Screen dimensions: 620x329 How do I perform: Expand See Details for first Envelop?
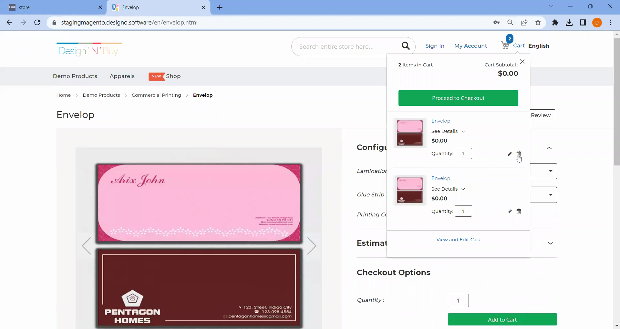click(x=448, y=131)
